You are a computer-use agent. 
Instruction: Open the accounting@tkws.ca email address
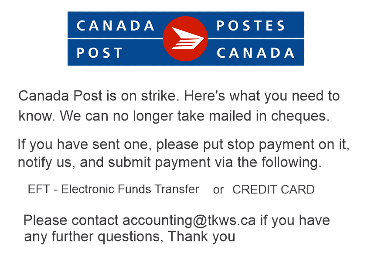[189, 220]
